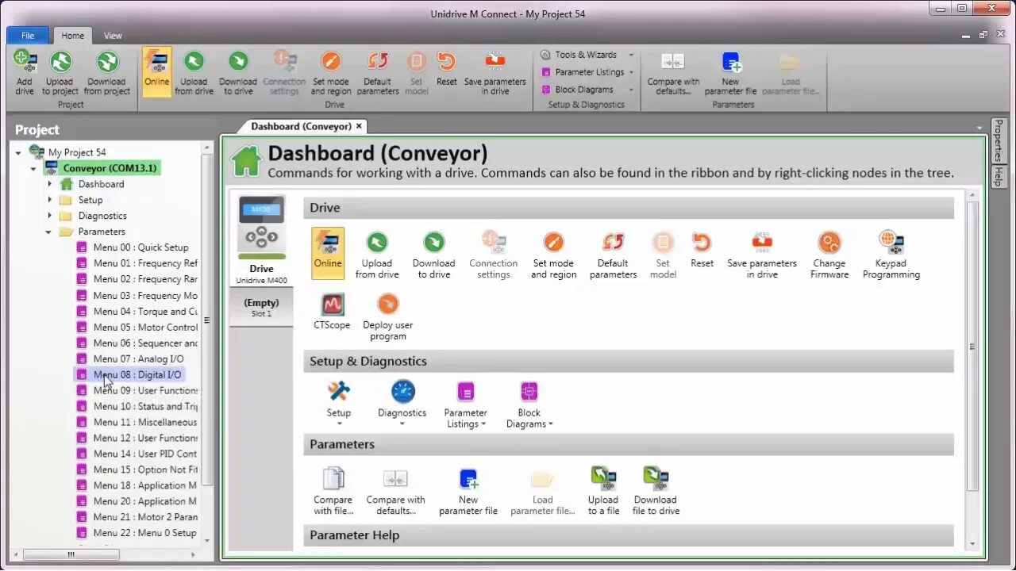Image resolution: width=1016 pixels, height=571 pixels.
Task: Open the Help side tab
Action: click(x=999, y=176)
